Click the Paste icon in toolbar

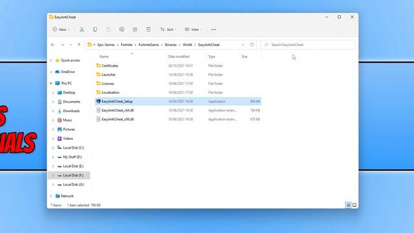coord(108,29)
